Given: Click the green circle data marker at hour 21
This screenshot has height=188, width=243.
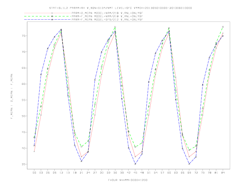Looking at the screenshot, I should (81, 147).
